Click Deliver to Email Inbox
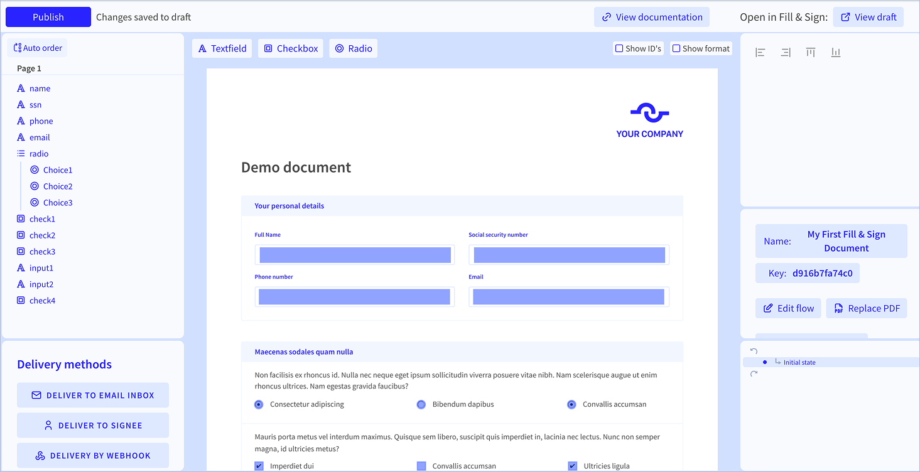 click(93, 395)
